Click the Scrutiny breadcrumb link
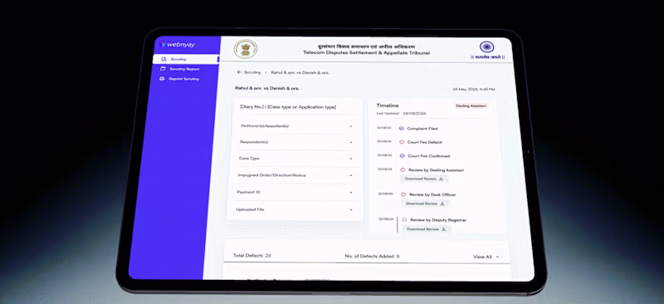The width and height of the screenshot is (664, 304). [252, 72]
